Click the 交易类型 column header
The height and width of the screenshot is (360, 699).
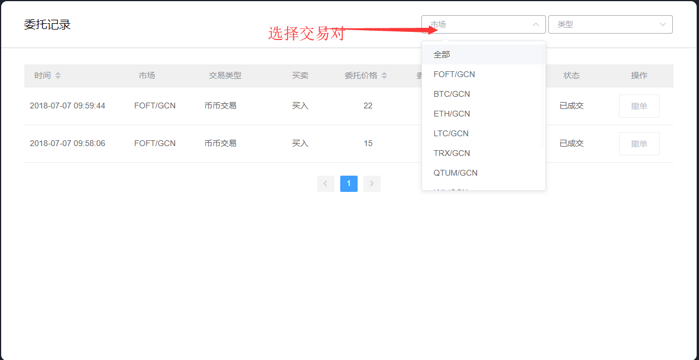coord(225,76)
